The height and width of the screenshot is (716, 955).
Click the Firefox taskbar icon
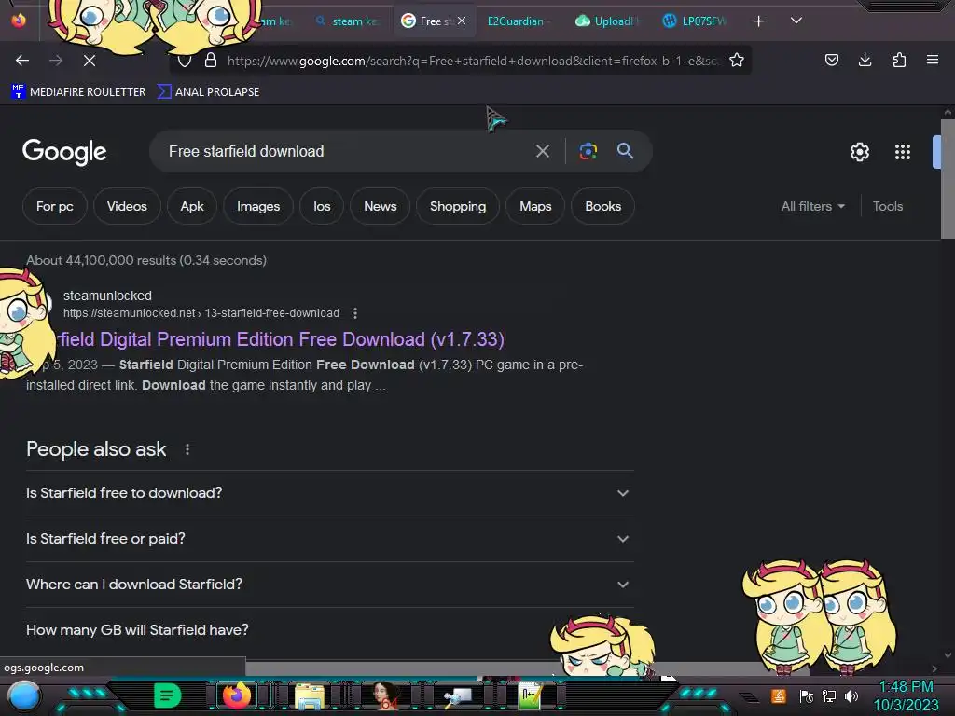click(237, 695)
